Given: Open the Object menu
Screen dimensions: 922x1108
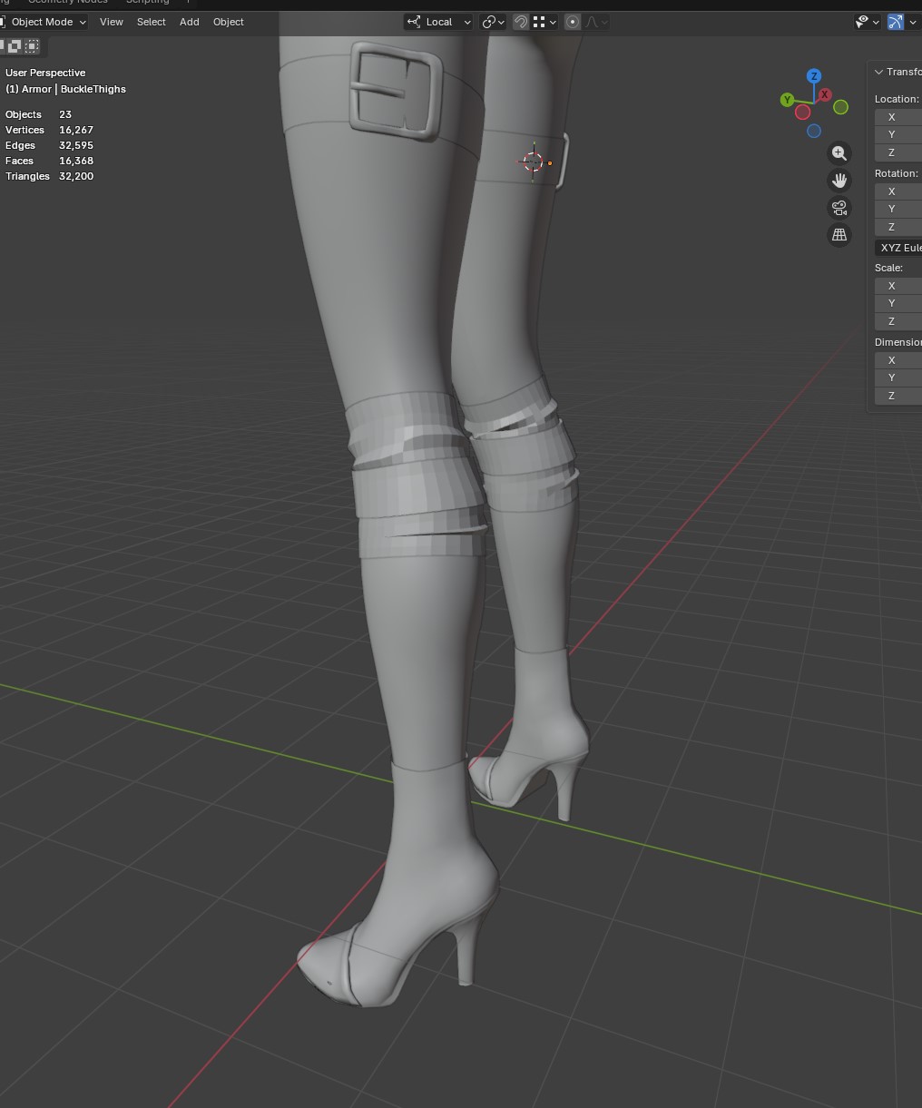Looking at the screenshot, I should (229, 22).
